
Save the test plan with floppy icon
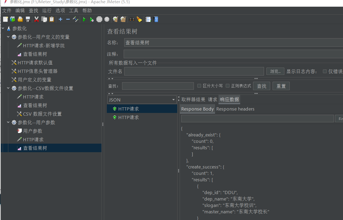pyautogui.click(x=28, y=19)
